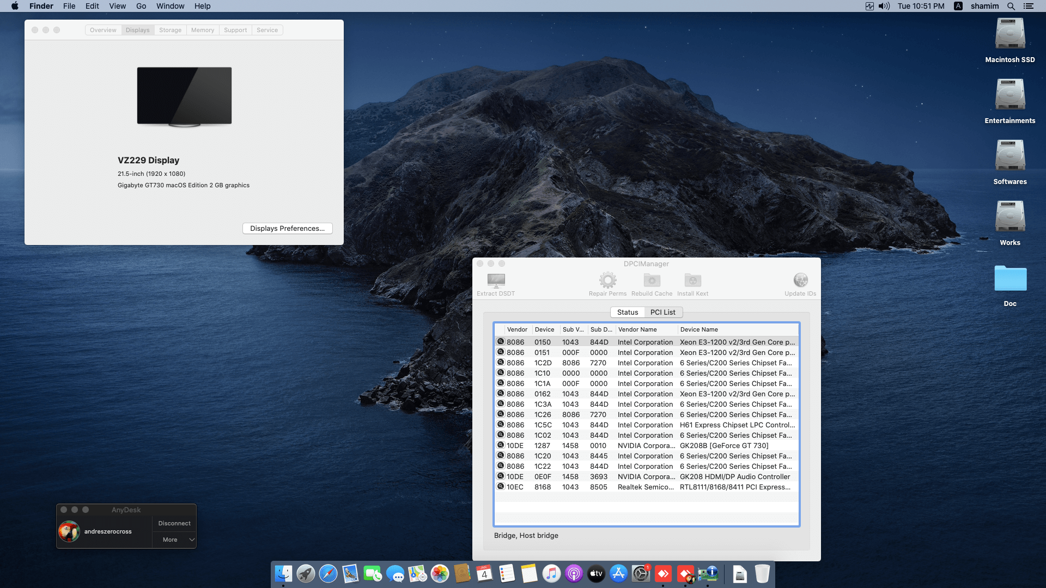Switch to Service tab in About This Mac
1046x588 pixels.
point(267,30)
